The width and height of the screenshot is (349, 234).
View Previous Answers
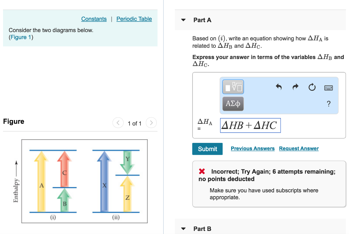click(x=253, y=148)
